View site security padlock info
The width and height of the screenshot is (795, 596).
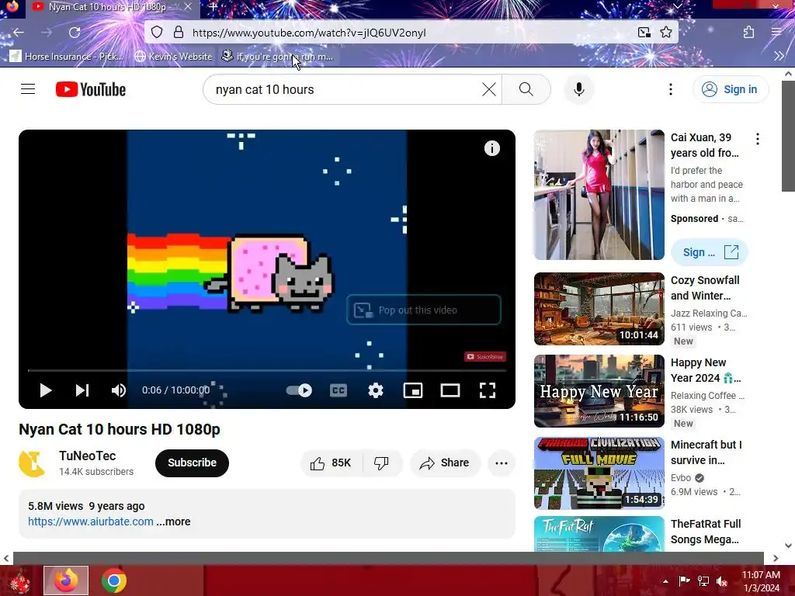tap(179, 33)
